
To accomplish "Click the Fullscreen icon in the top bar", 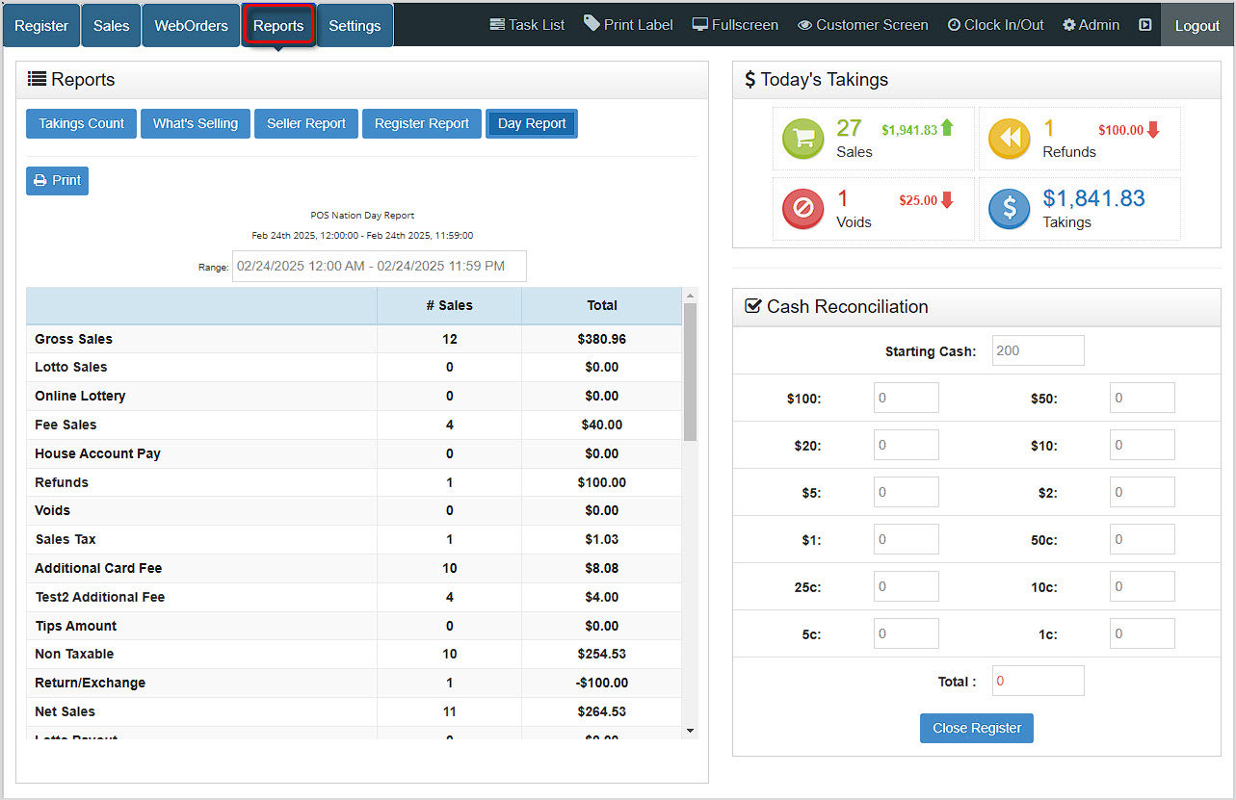I will tap(699, 24).
